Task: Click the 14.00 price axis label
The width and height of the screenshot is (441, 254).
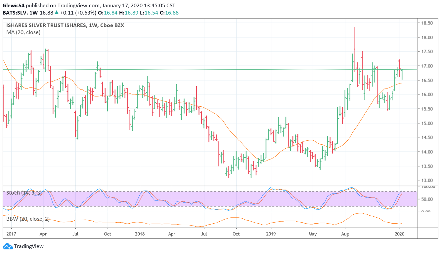Action: point(427,152)
